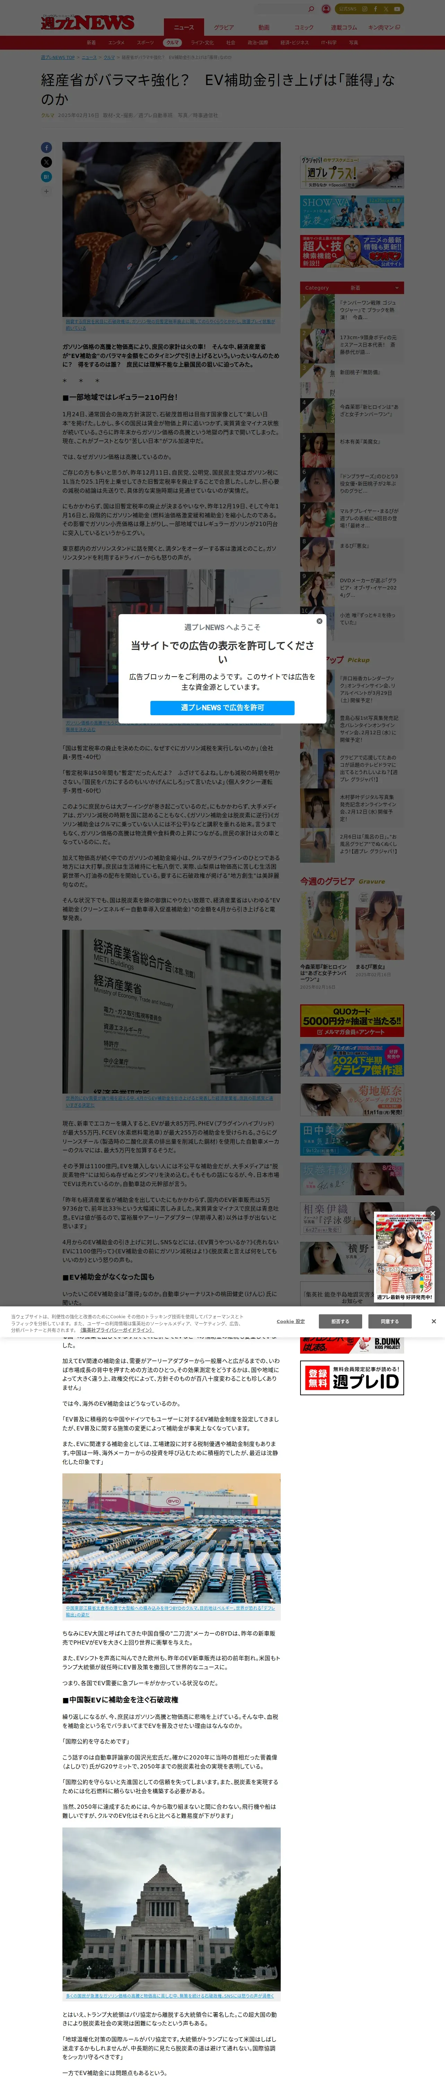The height and width of the screenshot is (2083, 445).
Task: Open ranked article 173cm-9頭身ボディ
Action: pos(352,345)
